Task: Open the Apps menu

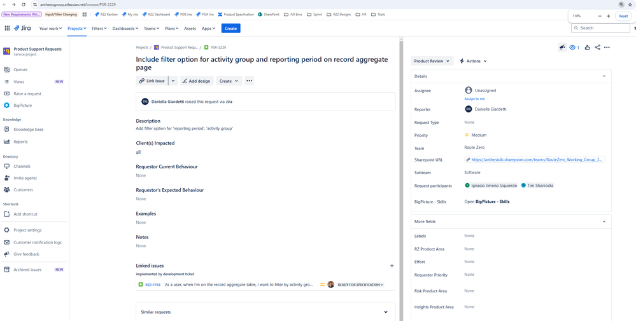Action: (209, 29)
